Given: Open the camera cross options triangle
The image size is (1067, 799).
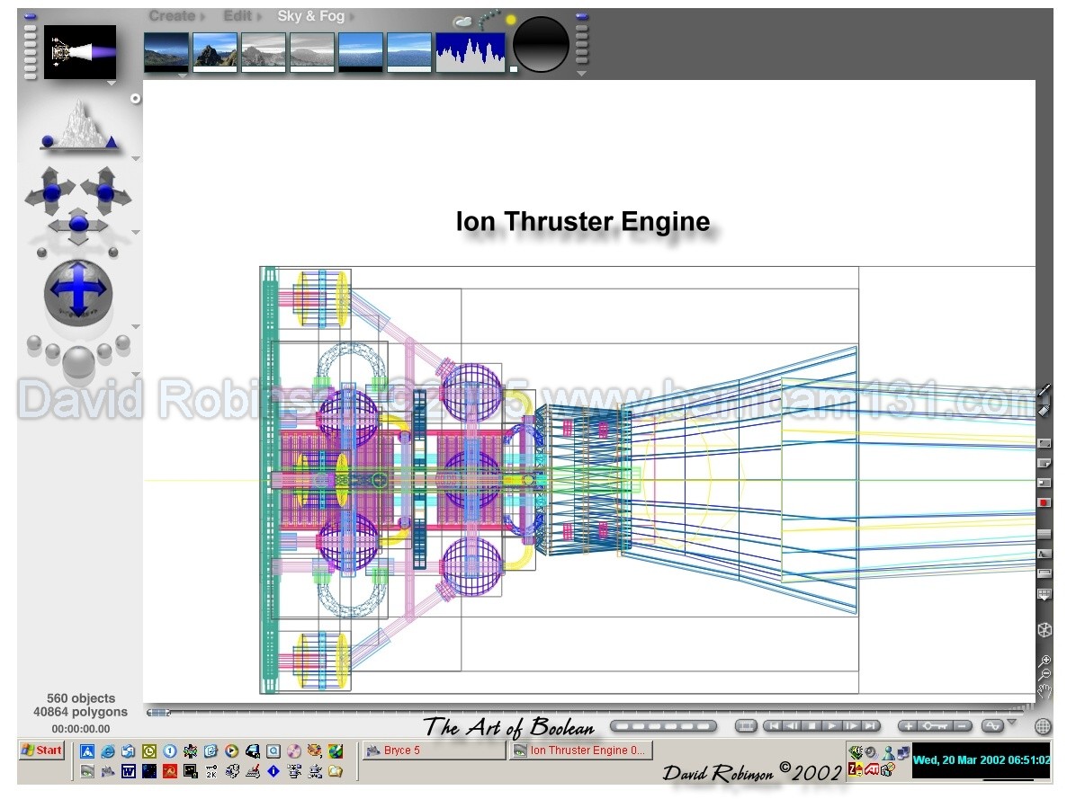Looking at the screenshot, I should coord(136,233).
